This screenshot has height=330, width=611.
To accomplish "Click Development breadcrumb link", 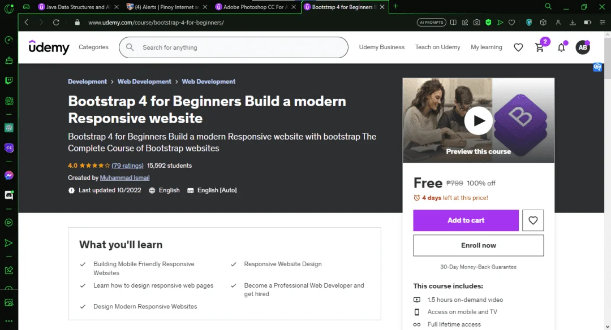I will pos(87,81).
